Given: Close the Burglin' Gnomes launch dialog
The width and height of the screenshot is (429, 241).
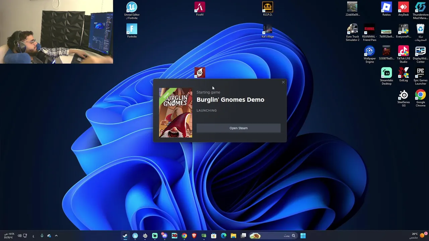Looking at the screenshot, I should pyautogui.click(x=283, y=82).
